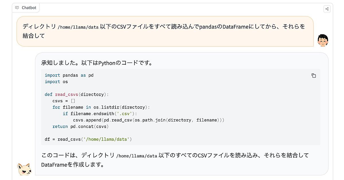Click the "DataFrameを作成します。" text in the reply
The width and height of the screenshot is (344, 180).
point(73,165)
